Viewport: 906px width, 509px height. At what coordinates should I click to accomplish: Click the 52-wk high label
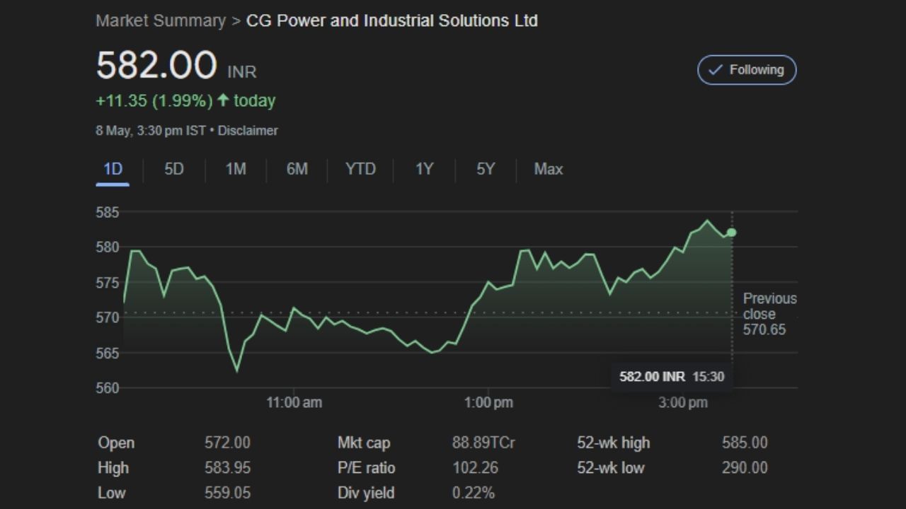pyautogui.click(x=614, y=443)
